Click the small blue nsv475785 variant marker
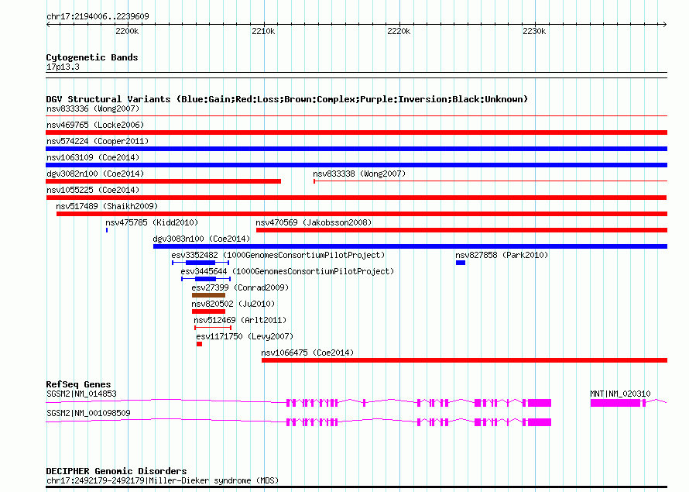689x492 pixels. [x=107, y=230]
